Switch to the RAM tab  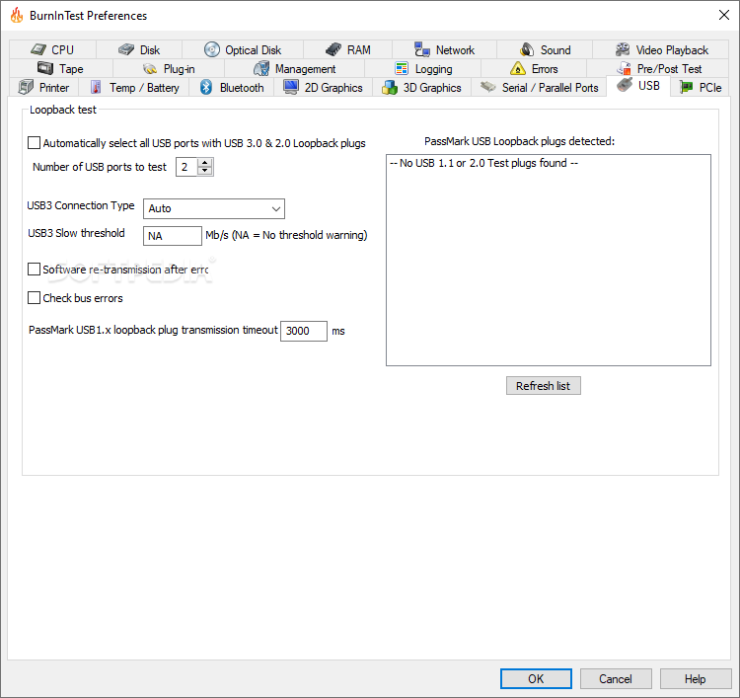348,49
